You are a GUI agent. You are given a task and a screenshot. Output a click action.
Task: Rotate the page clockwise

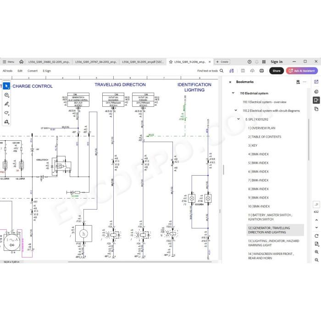[316, 236]
